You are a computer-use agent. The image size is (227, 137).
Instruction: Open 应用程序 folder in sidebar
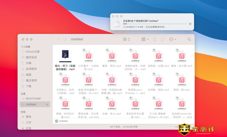coord(31,69)
